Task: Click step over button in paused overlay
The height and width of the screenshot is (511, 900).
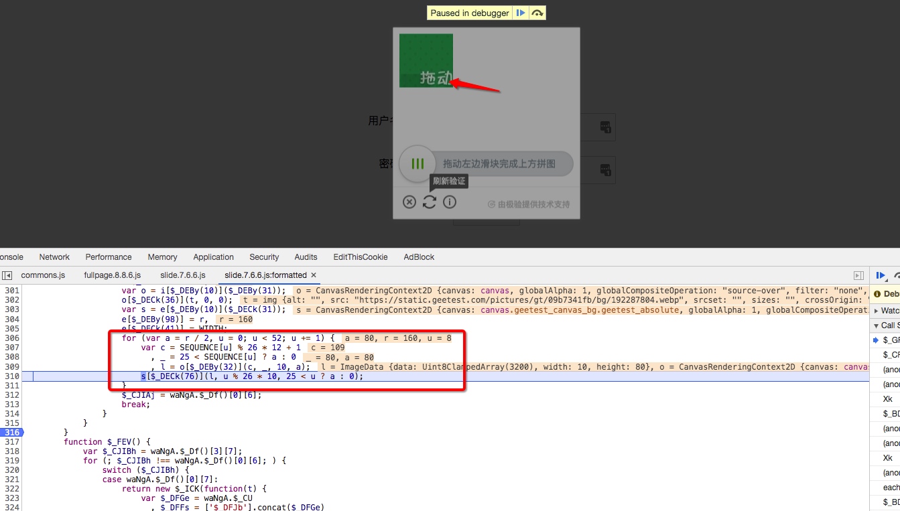Action: [537, 13]
